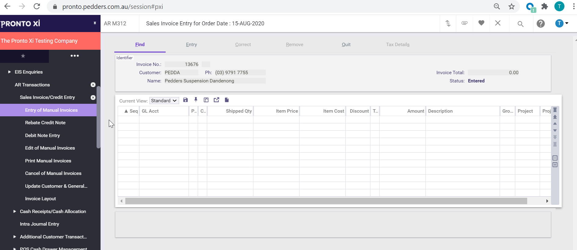Screen dimensions: 577x250
Task: Open the blue T user menu in Pronto header
Action: pos(562,23)
